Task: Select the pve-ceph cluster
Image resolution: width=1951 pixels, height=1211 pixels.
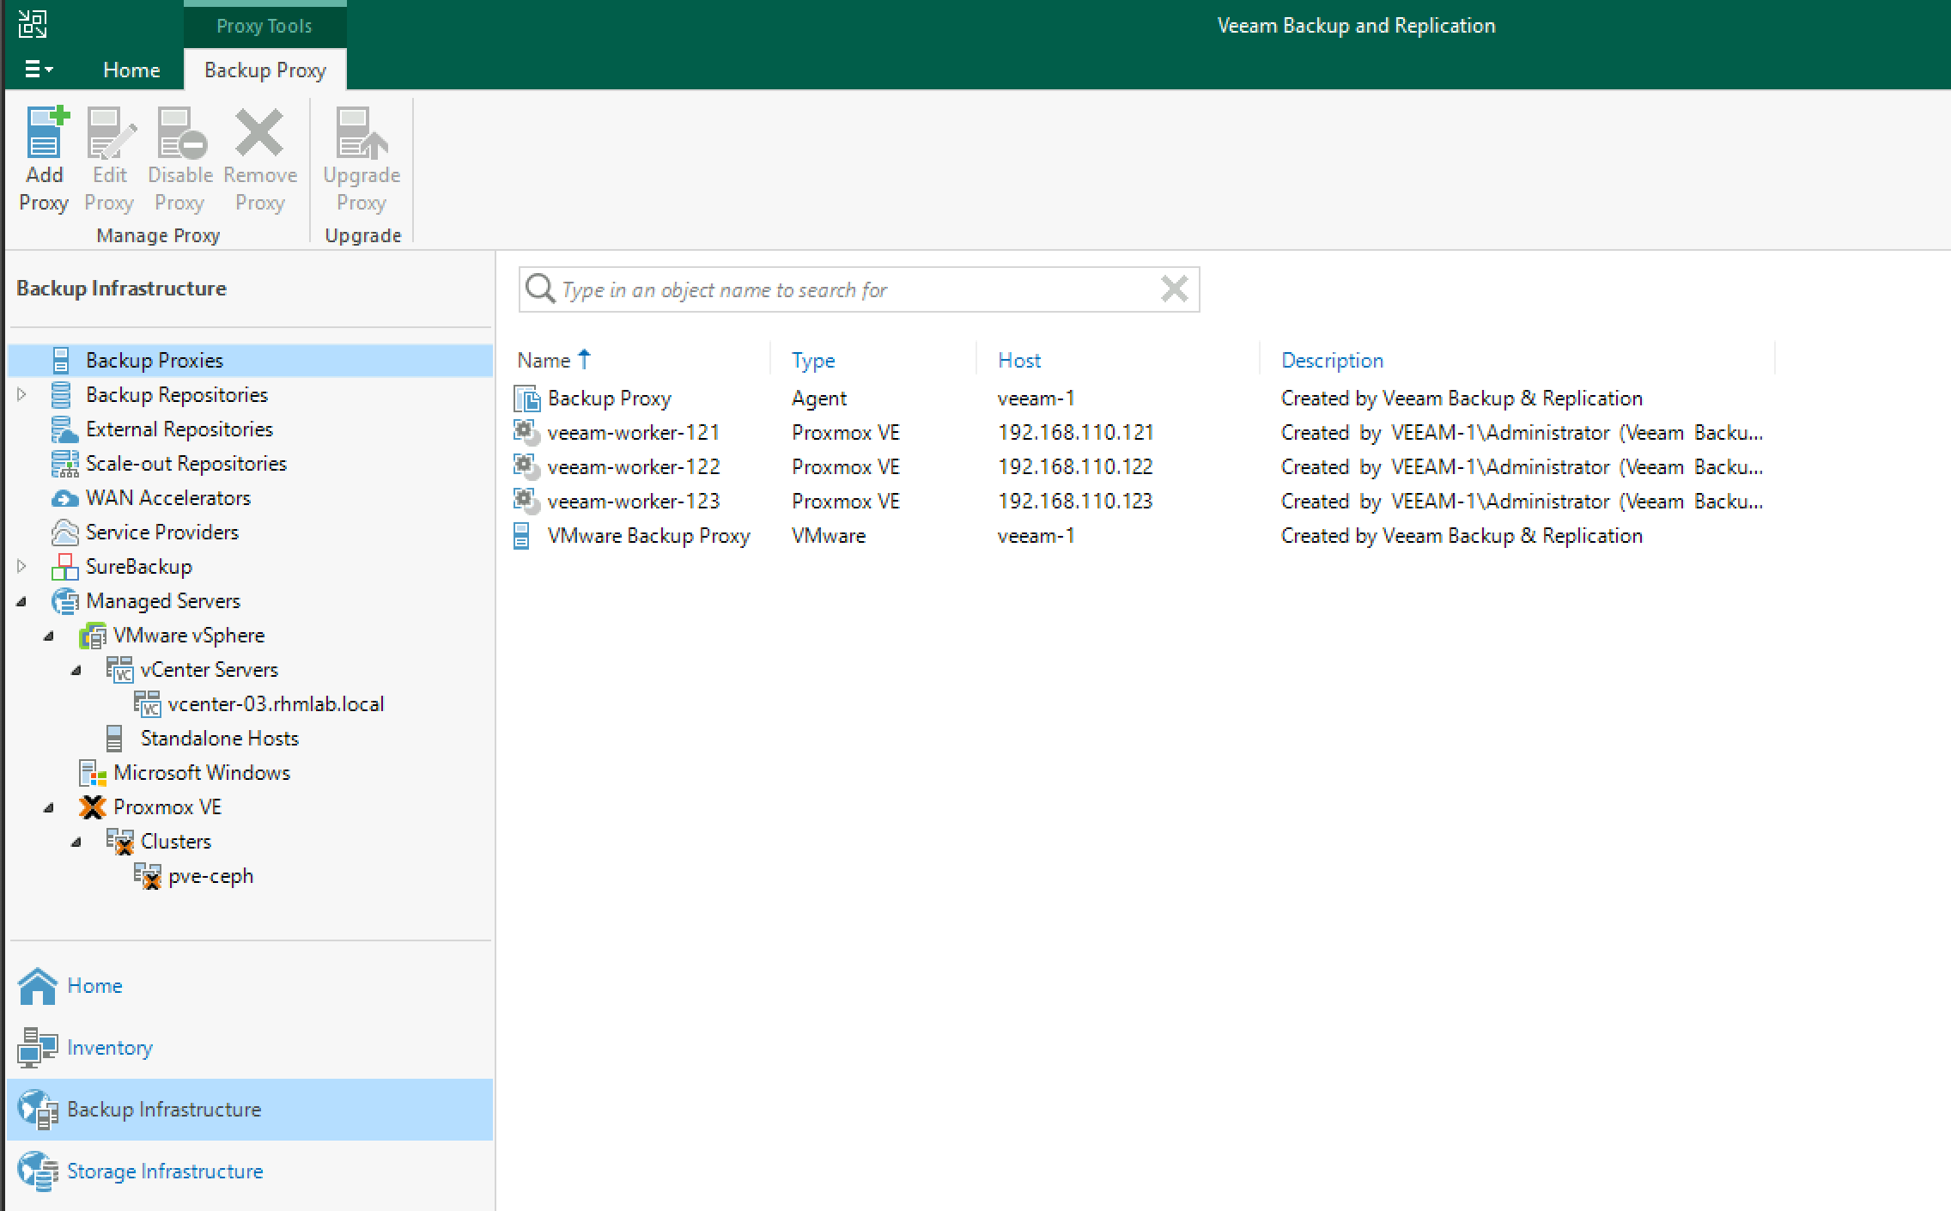Action: coord(210,876)
